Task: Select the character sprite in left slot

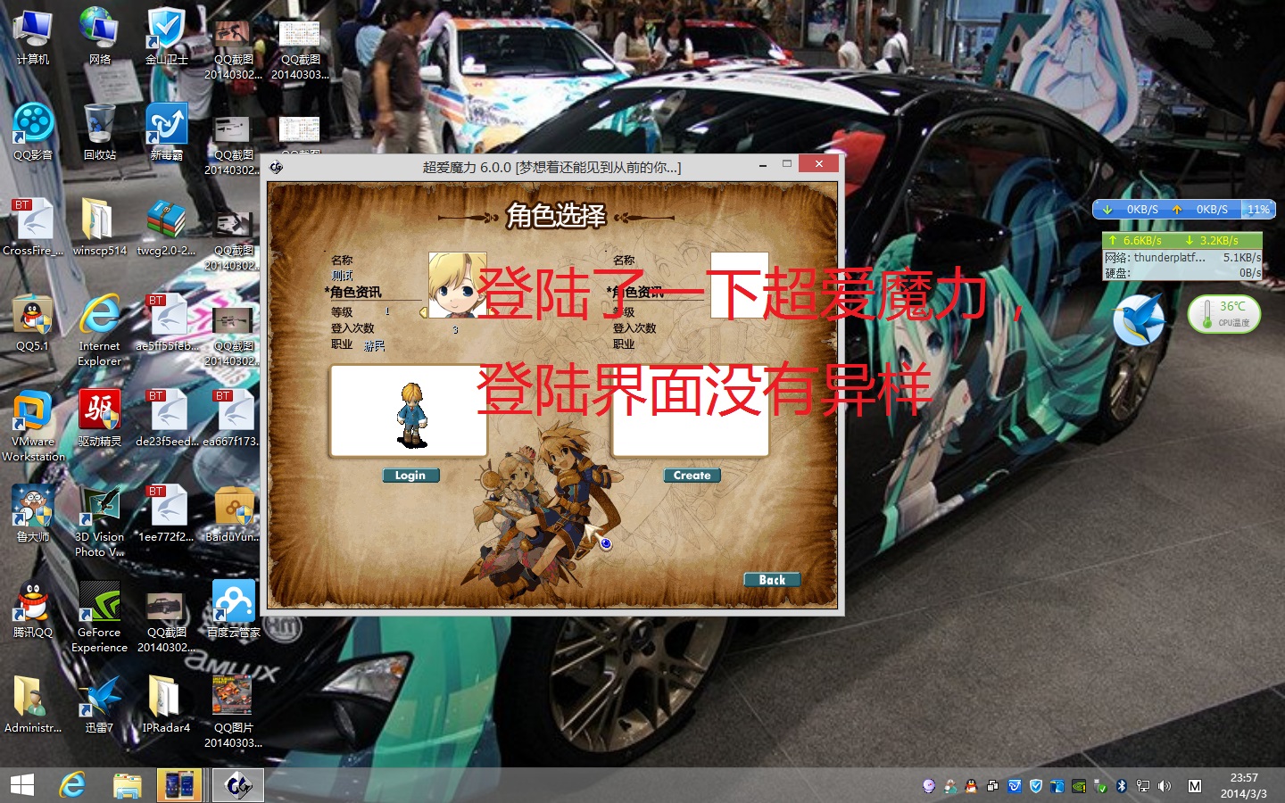Action: point(411,415)
